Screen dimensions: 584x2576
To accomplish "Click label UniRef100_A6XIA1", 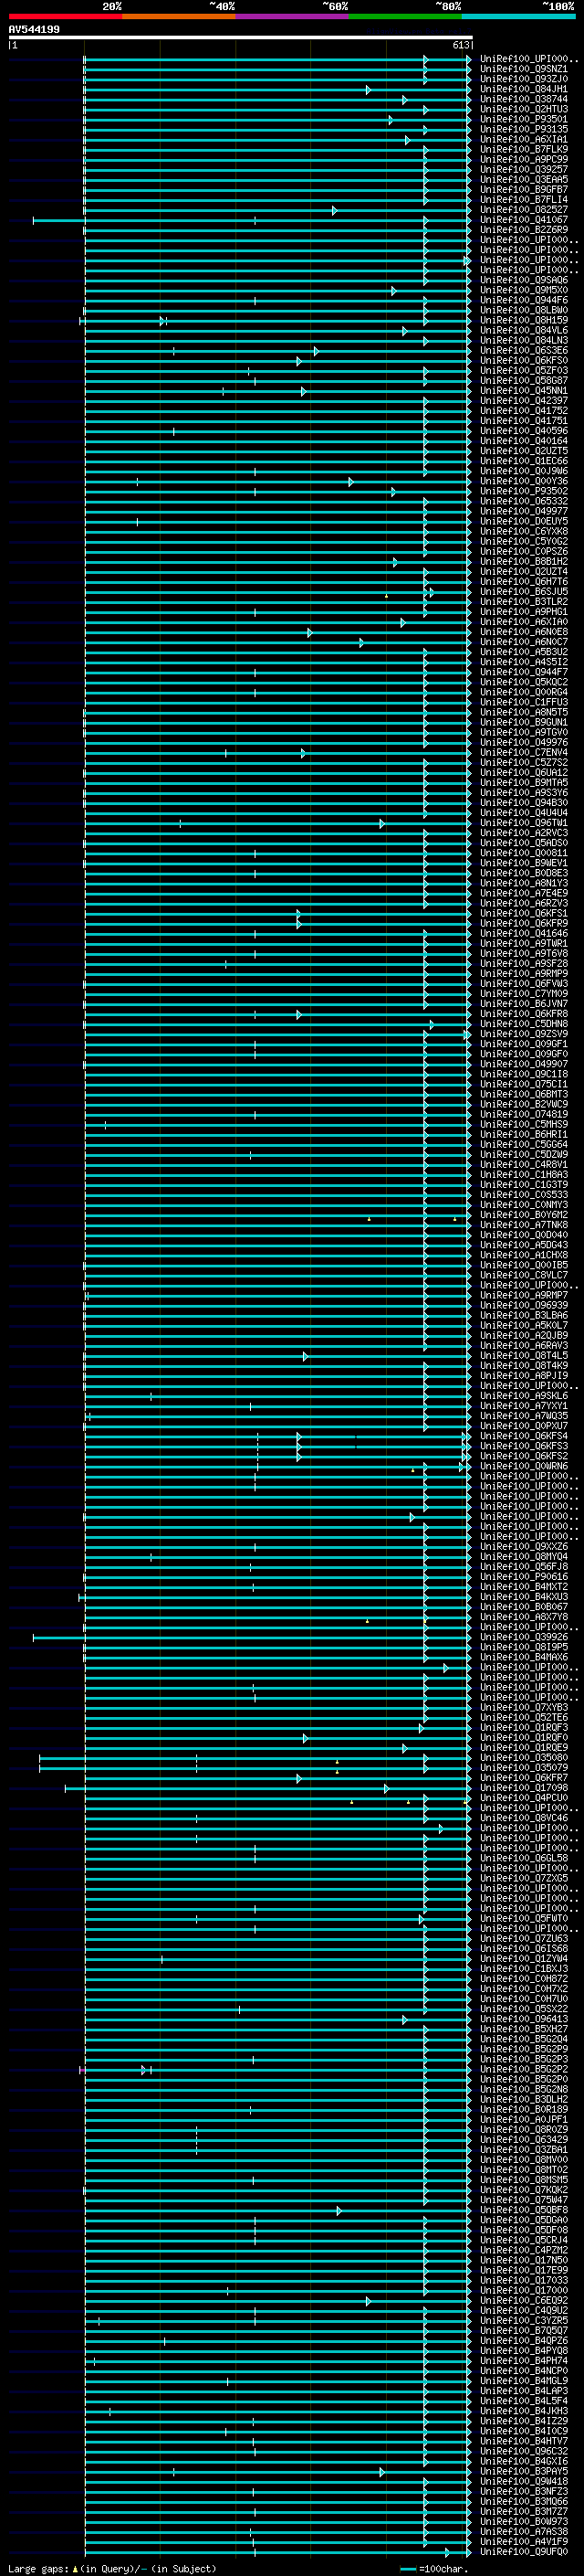I will (x=524, y=139).
